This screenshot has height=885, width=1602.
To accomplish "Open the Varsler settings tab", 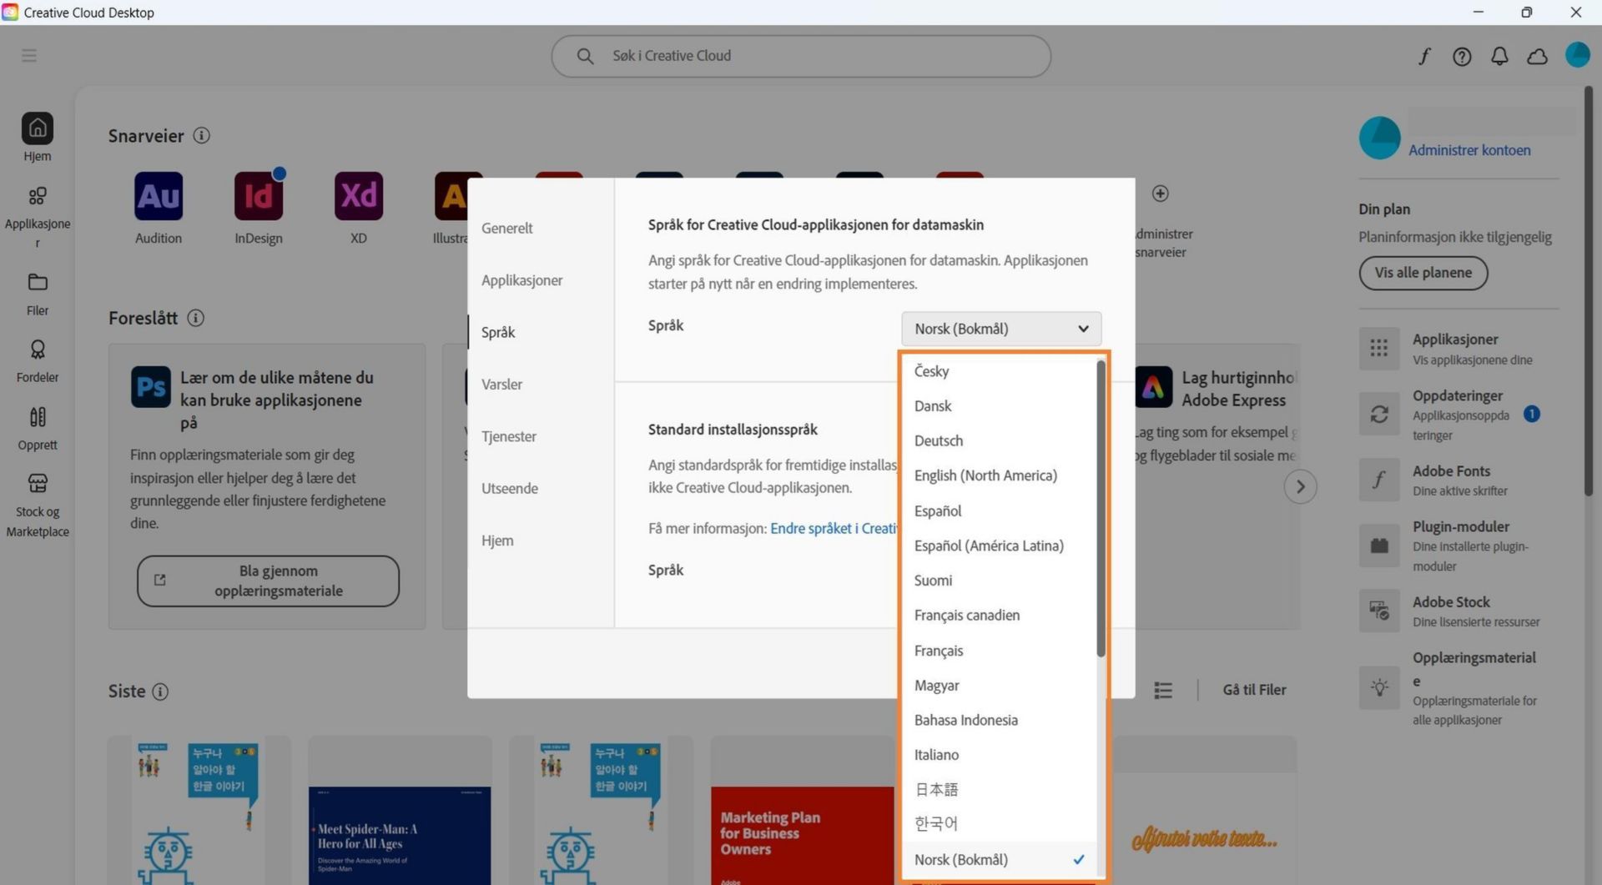I will [x=501, y=385].
